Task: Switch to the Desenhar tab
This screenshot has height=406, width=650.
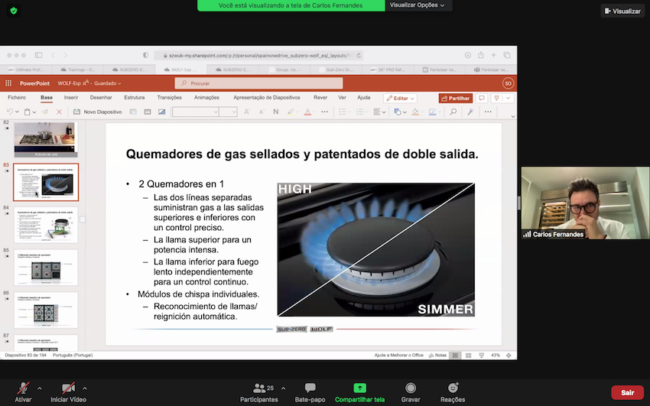Action: coord(101,98)
